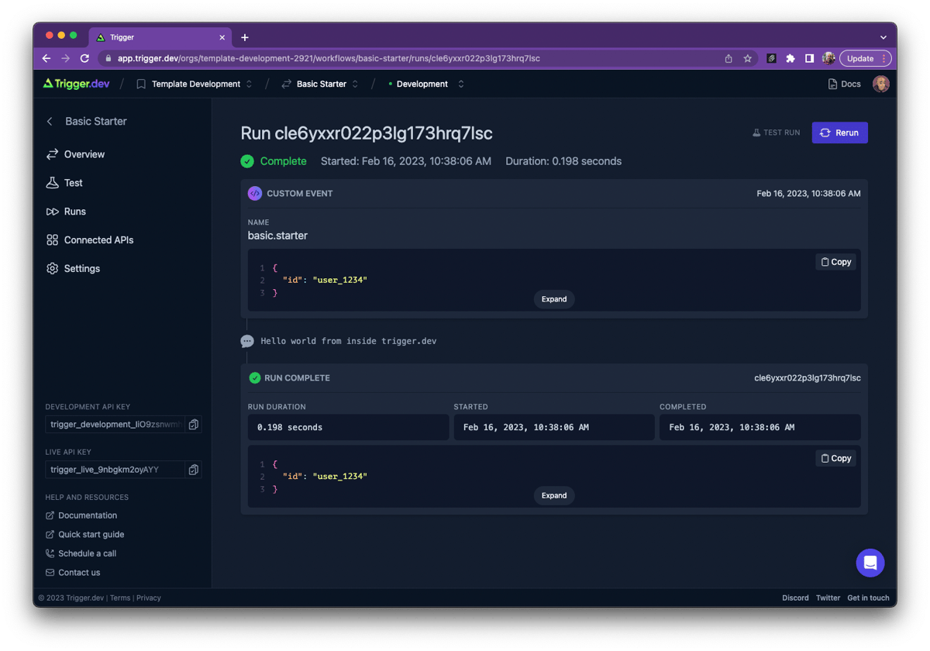Close the Trigger browser tab
The height and width of the screenshot is (651, 930).
(x=222, y=37)
